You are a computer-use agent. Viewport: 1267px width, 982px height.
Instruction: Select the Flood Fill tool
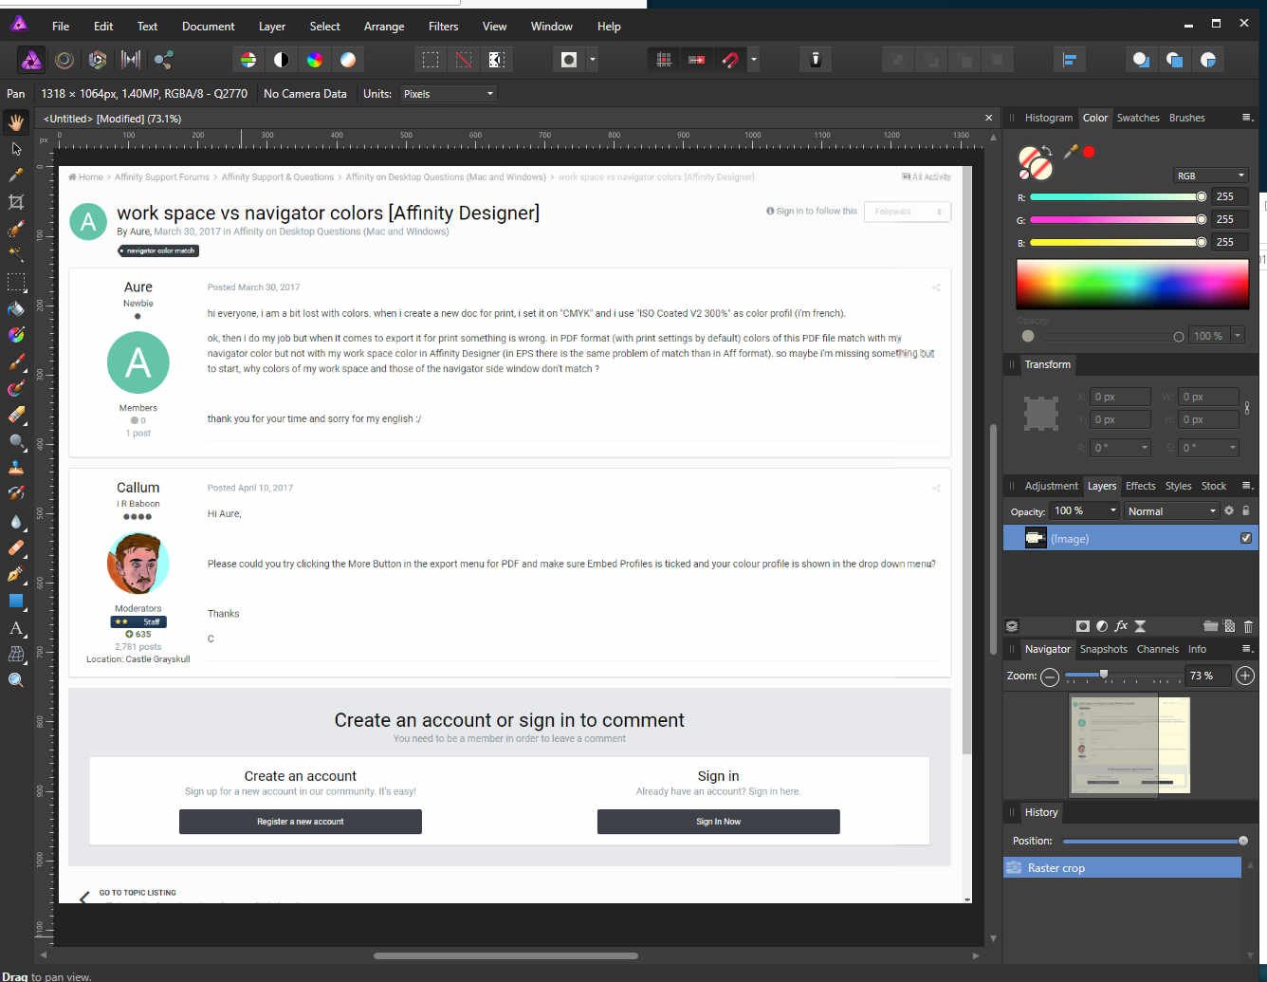coord(16,308)
